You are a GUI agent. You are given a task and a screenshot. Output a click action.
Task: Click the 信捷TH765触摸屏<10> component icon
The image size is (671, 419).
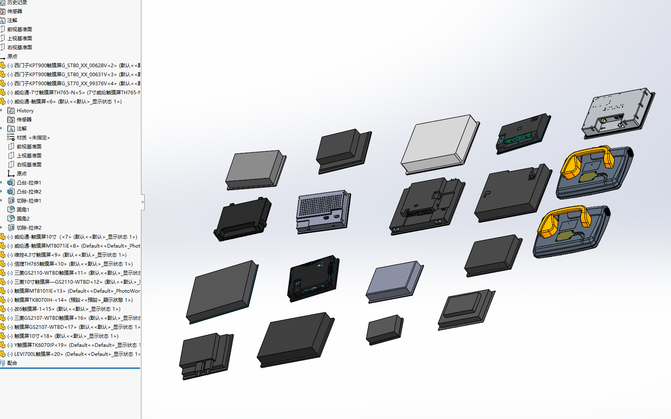pyautogui.click(x=2, y=264)
